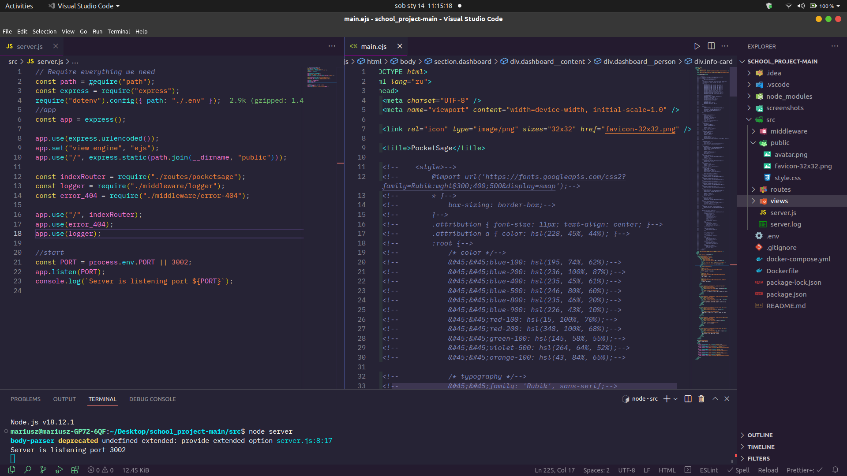Open more actions for server.js editor group
The height and width of the screenshot is (476, 847).
click(x=332, y=46)
